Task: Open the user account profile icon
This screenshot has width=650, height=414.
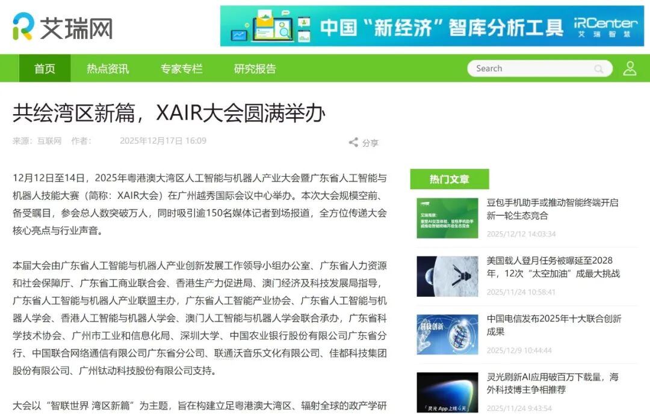Action: pos(630,68)
